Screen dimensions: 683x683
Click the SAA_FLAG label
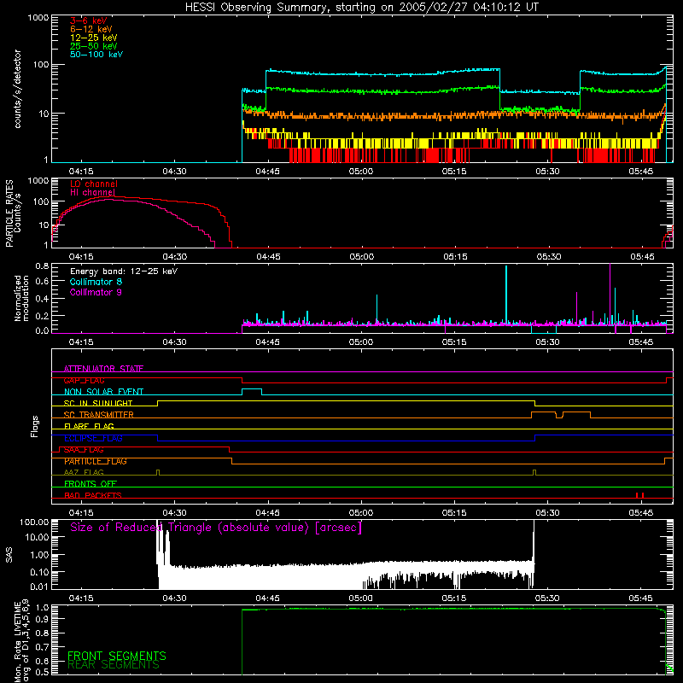click(x=84, y=450)
